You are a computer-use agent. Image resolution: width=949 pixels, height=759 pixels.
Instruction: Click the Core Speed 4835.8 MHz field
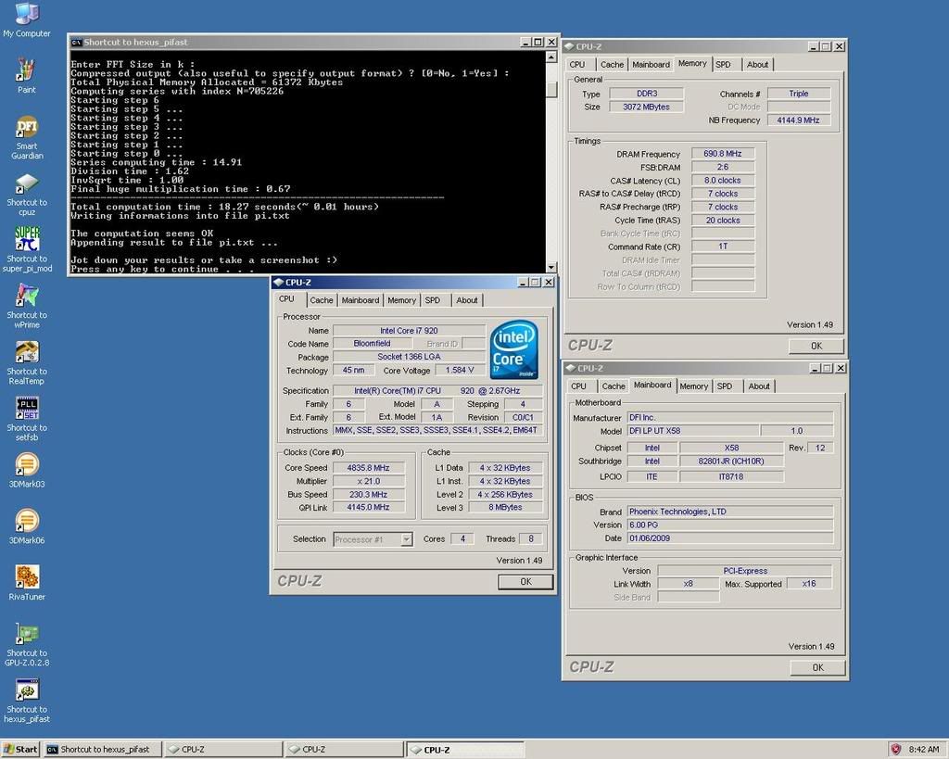click(x=369, y=468)
